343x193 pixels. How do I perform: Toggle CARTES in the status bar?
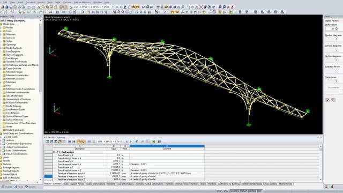pyautogui.click(x=235, y=191)
